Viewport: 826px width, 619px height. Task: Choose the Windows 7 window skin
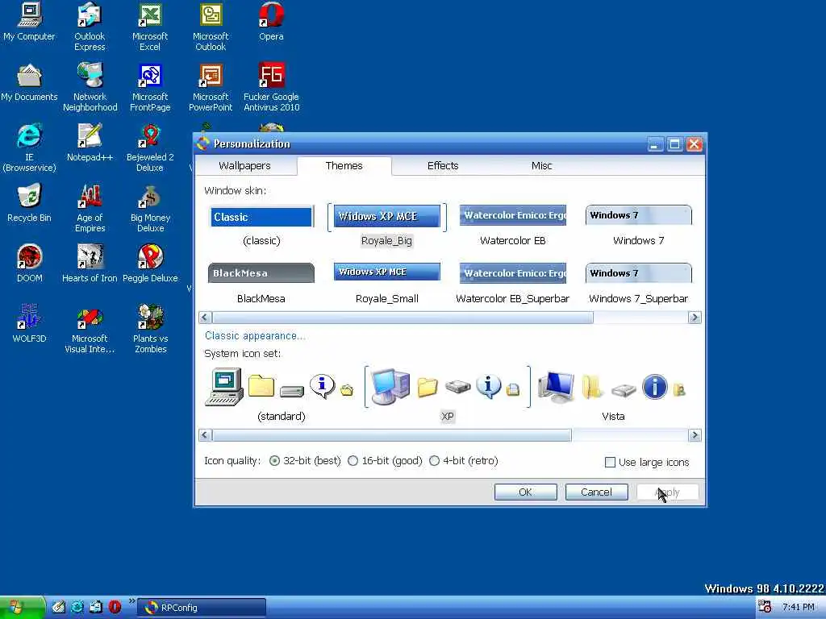point(639,226)
